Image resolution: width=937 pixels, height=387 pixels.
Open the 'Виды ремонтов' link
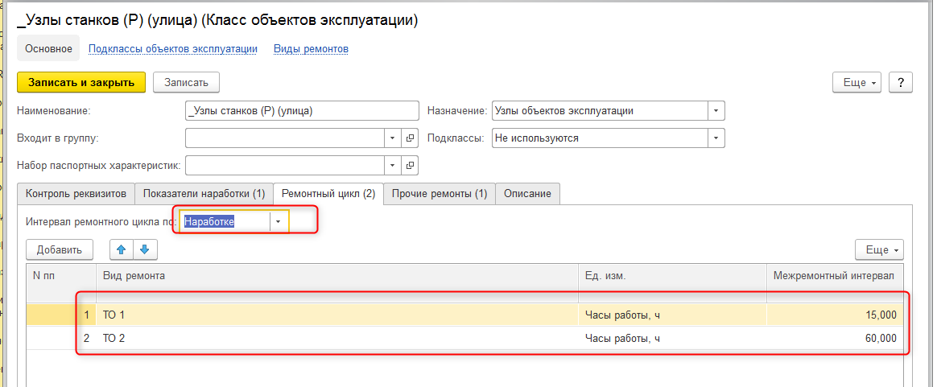311,49
